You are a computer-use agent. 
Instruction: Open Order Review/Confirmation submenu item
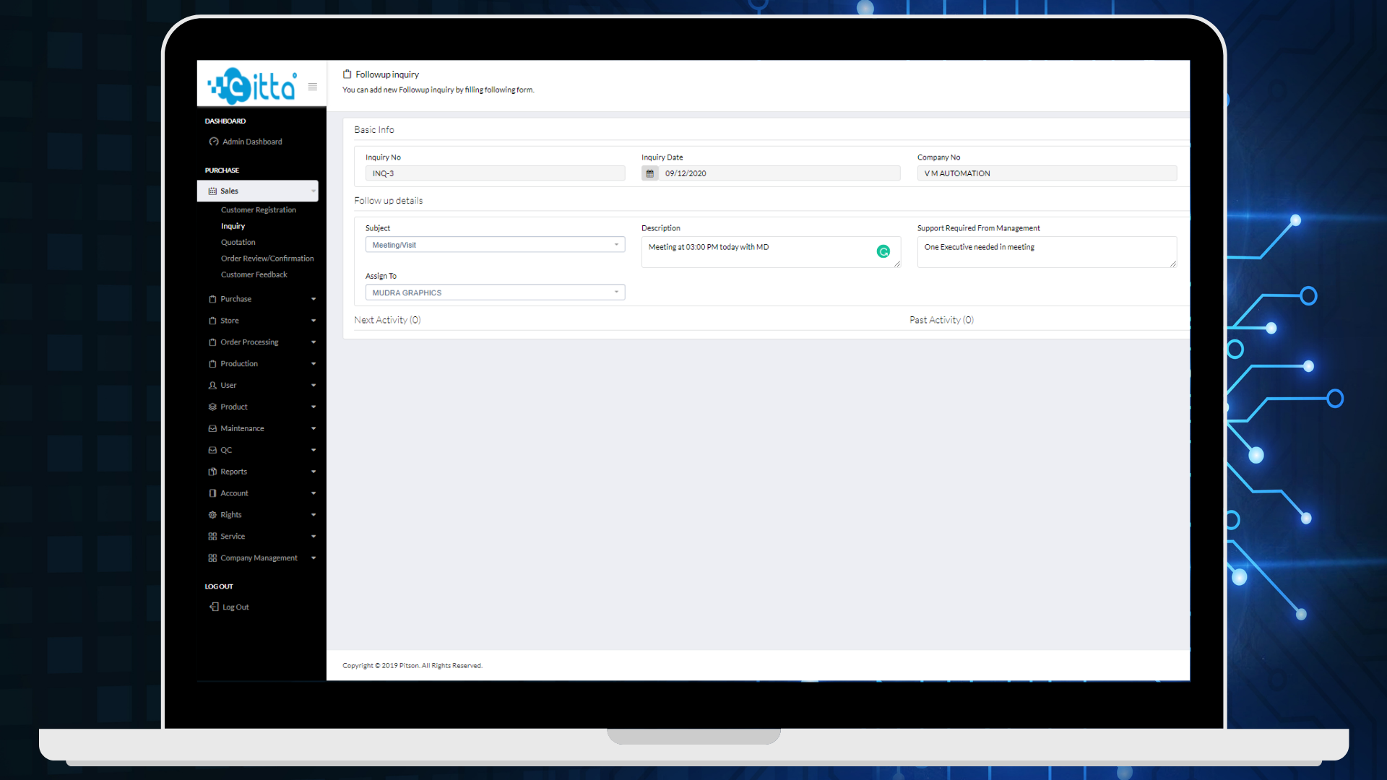tap(267, 259)
